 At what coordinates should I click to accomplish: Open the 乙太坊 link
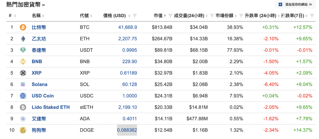point(39,39)
